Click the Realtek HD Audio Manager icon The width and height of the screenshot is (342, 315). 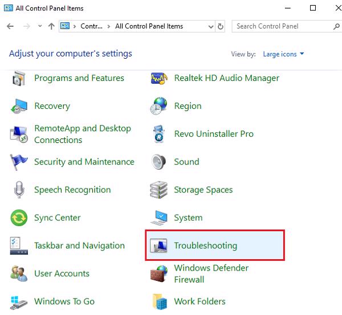(159, 78)
